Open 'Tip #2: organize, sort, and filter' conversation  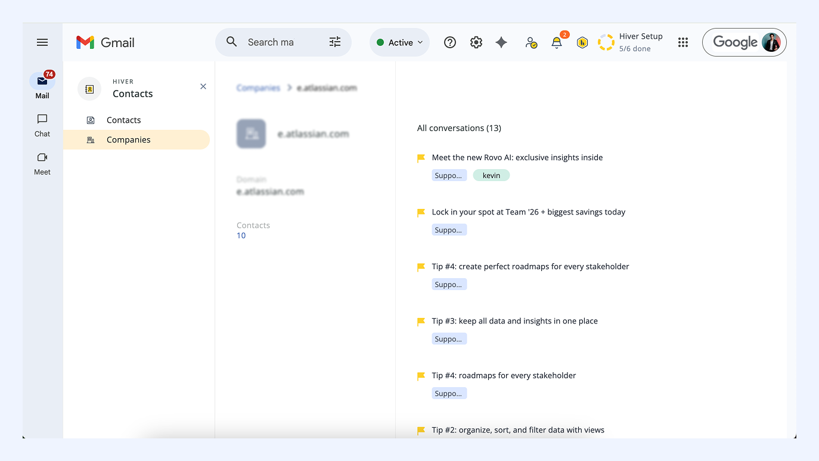(x=518, y=430)
